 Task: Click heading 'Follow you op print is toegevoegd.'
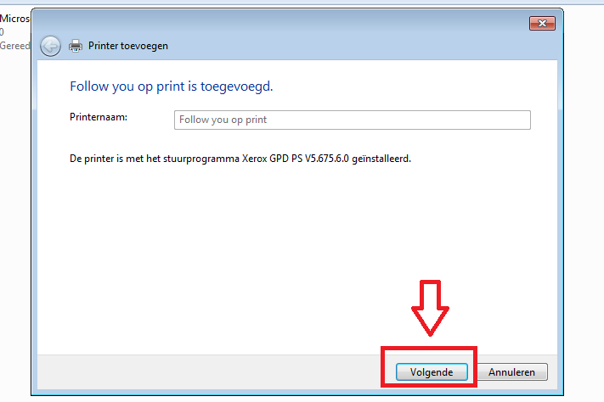171,87
